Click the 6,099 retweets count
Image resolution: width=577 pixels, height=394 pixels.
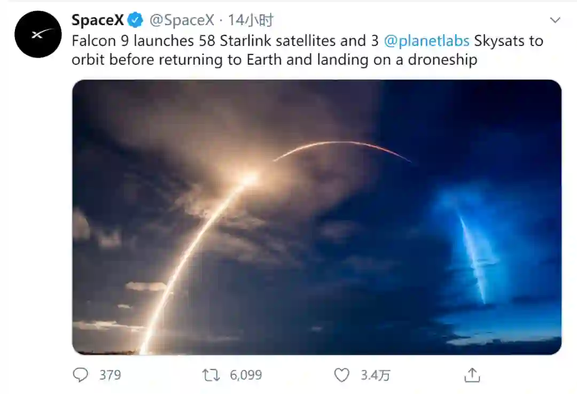click(246, 375)
